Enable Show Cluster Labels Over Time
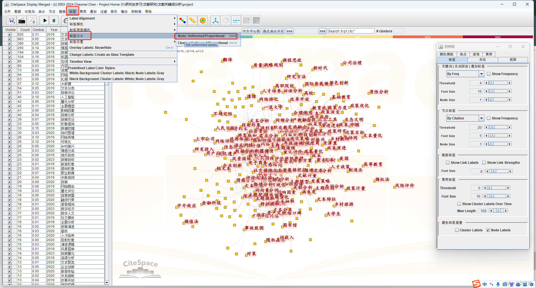Viewport: 536px width, 288px height. click(x=459, y=204)
